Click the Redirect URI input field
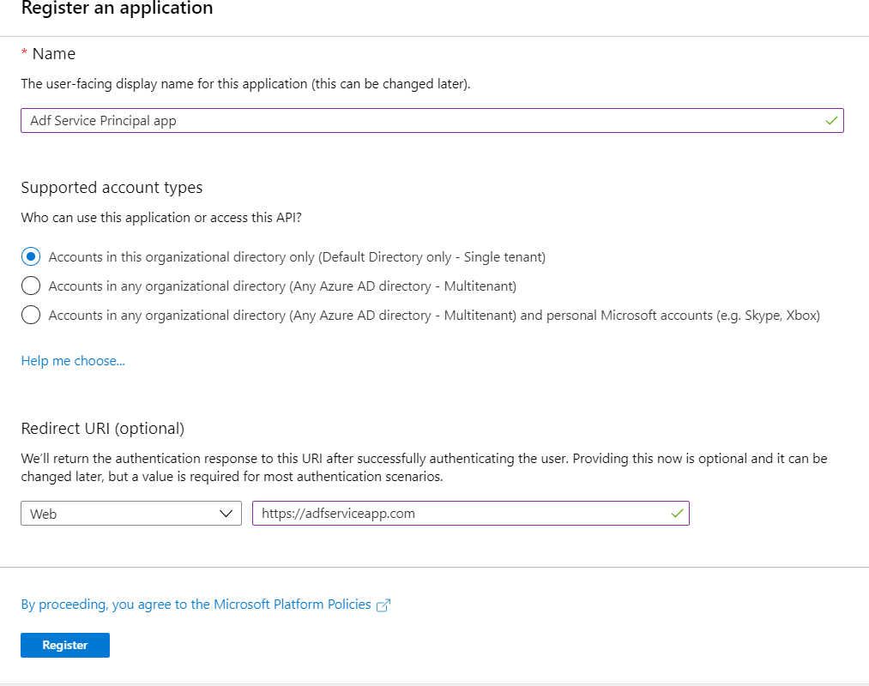 (470, 513)
